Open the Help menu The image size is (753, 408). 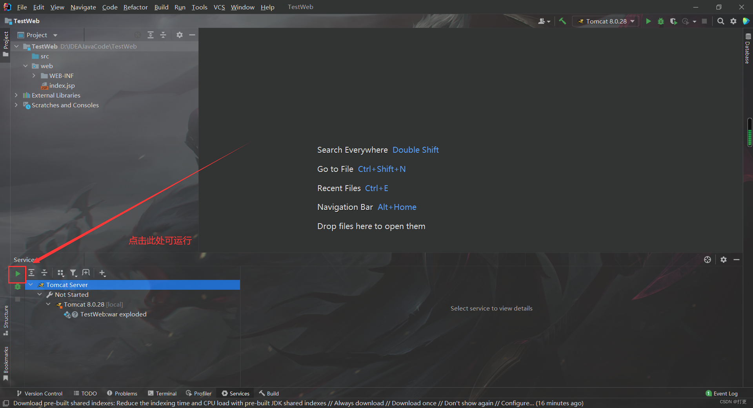(267, 7)
